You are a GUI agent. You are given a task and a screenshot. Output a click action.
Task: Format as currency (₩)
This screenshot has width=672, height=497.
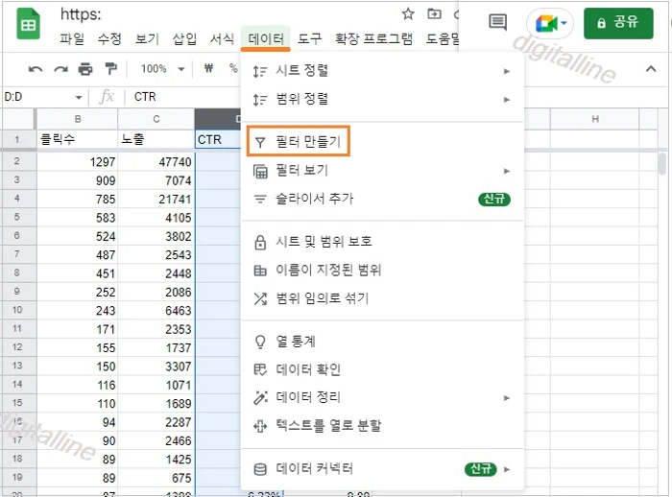208,68
